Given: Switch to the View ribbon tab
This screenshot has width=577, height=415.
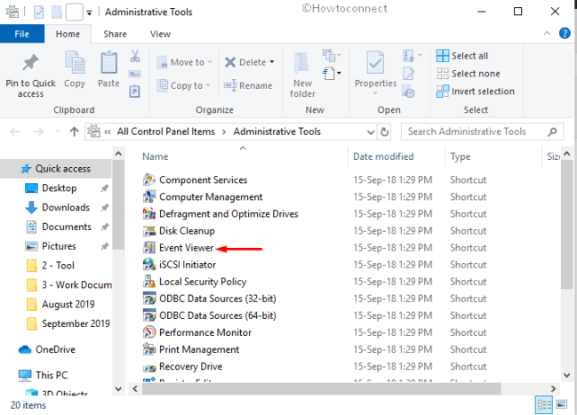Looking at the screenshot, I should 160,34.
